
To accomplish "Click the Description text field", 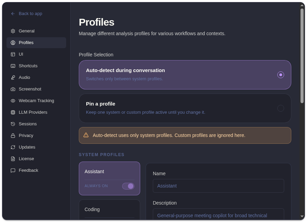I will pyautogui.click(x=218, y=214).
